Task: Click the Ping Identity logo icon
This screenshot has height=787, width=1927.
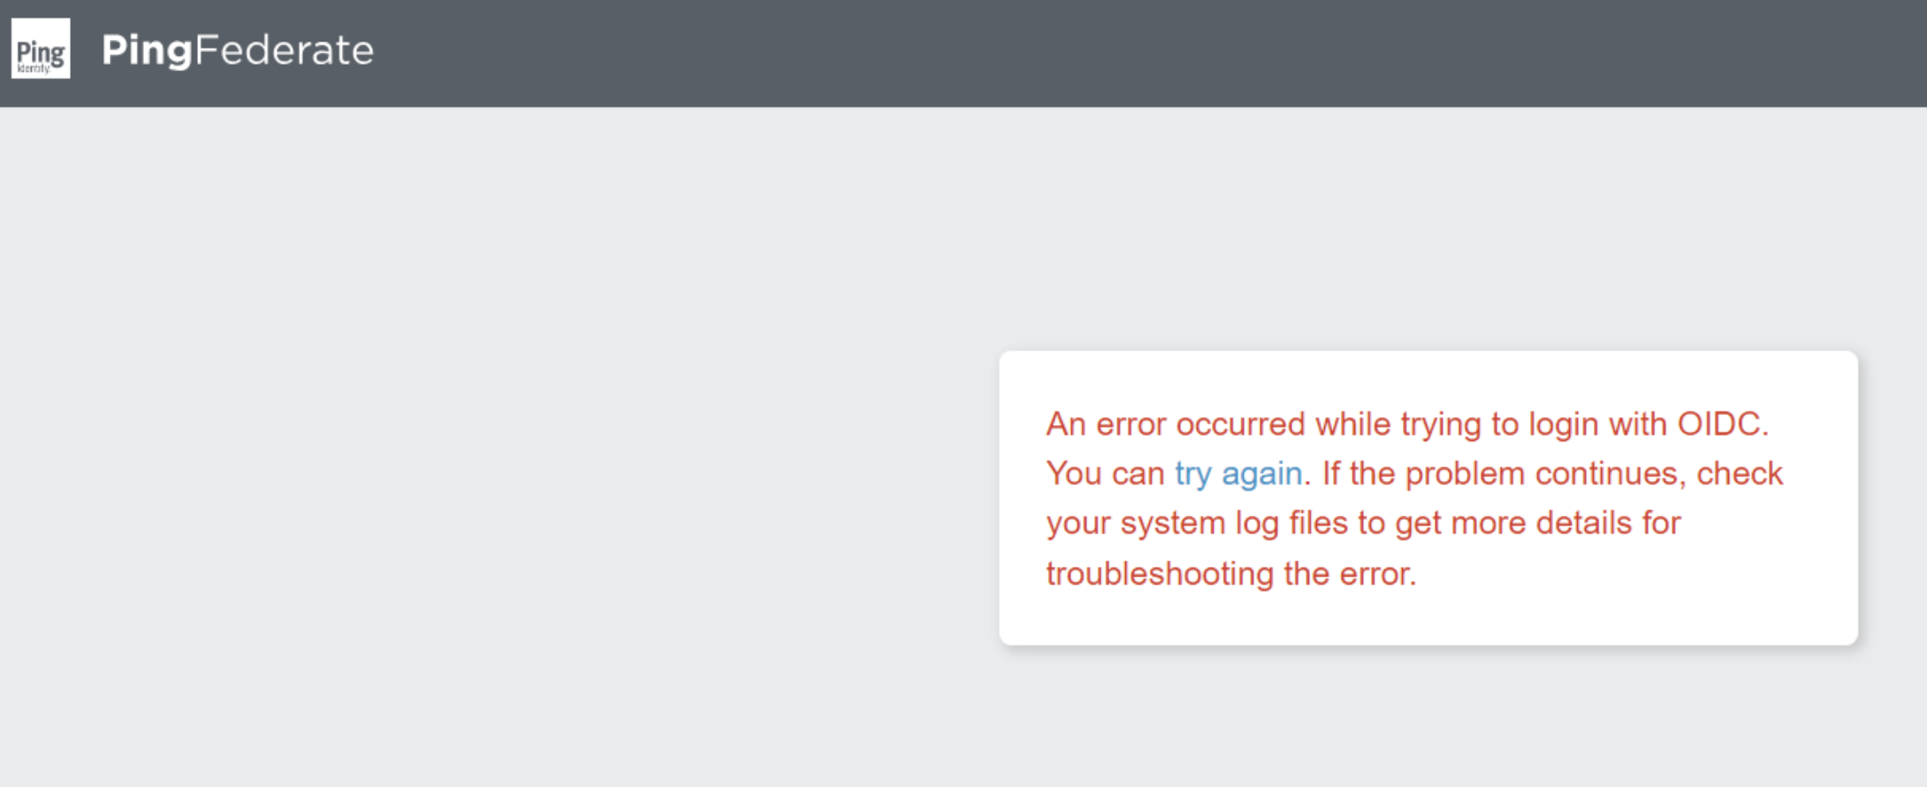Action: pos(41,50)
